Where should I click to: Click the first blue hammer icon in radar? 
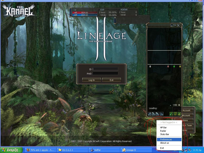150,114
